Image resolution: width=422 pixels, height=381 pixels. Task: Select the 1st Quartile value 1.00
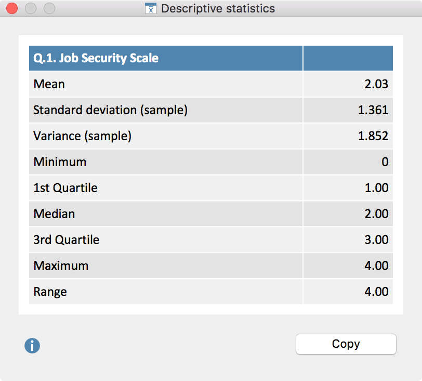(x=376, y=188)
